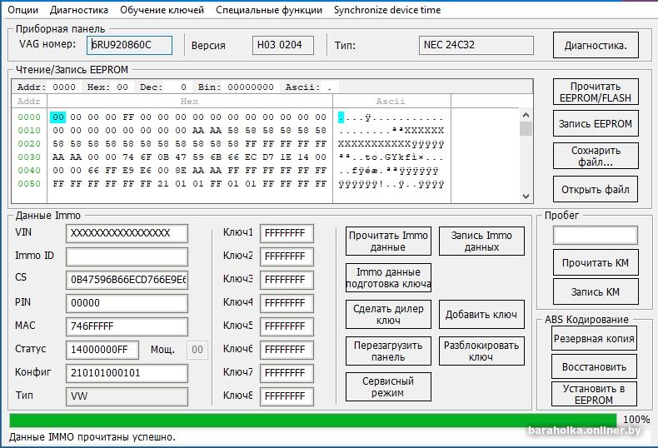Click Прочитать EEPROM/FLASH button
658x448 pixels.
pyautogui.click(x=596, y=92)
